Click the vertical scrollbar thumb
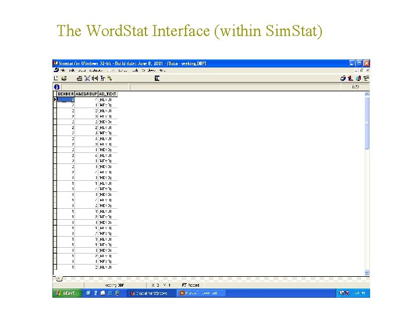Image resolution: width=419 pixels, height=314 pixels. (367, 123)
